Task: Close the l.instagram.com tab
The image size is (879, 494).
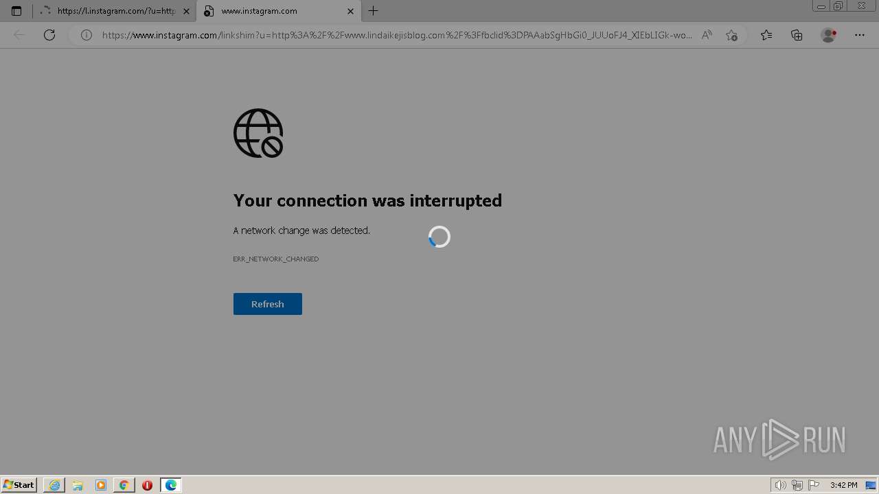Action: (186, 11)
